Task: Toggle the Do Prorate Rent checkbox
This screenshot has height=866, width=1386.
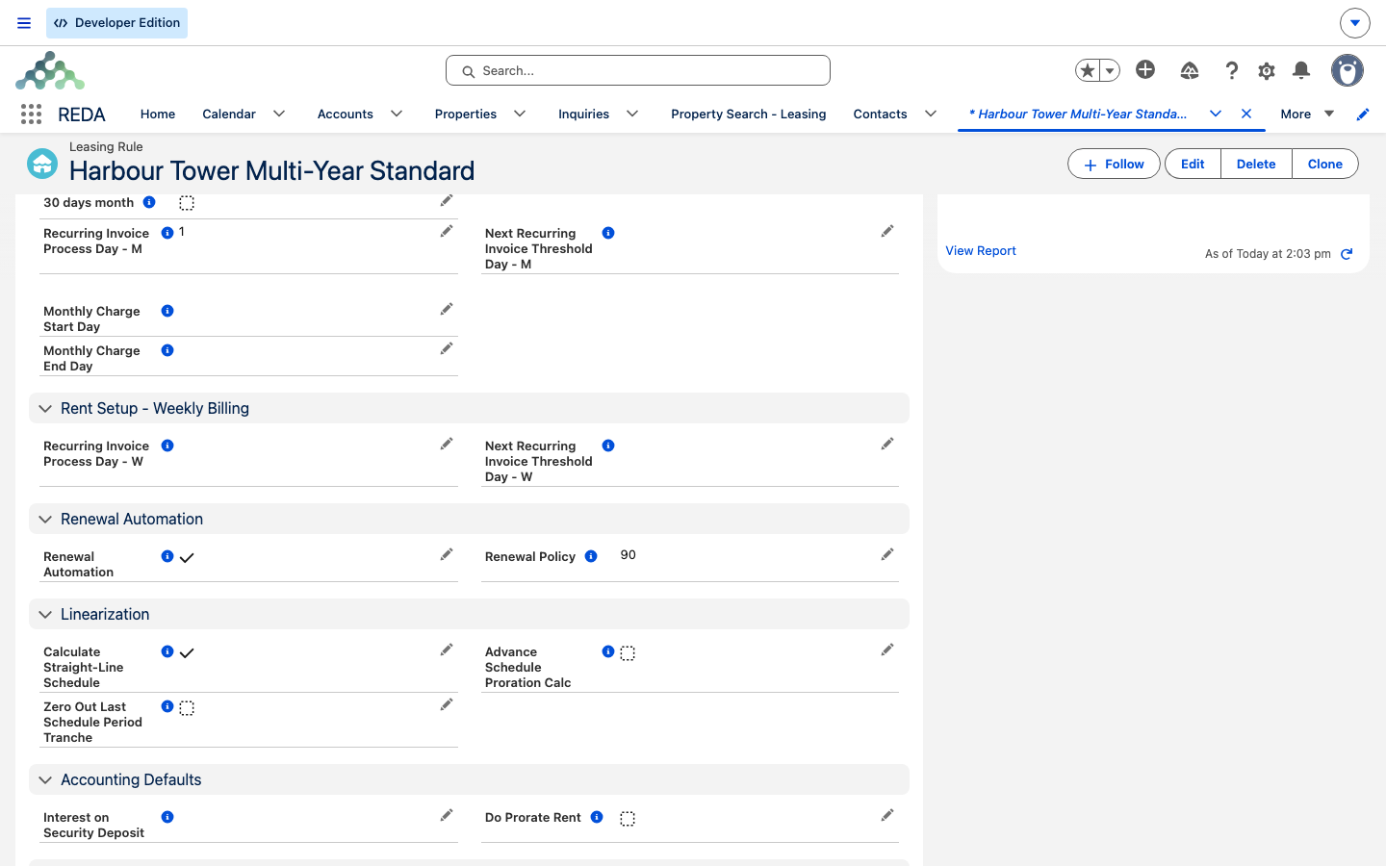Action: pos(628,819)
